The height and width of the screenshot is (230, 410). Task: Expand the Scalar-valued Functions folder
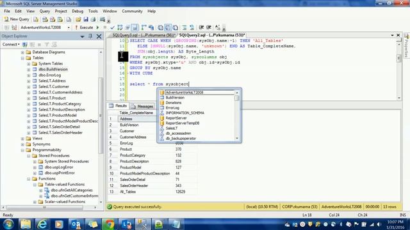click(35, 202)
